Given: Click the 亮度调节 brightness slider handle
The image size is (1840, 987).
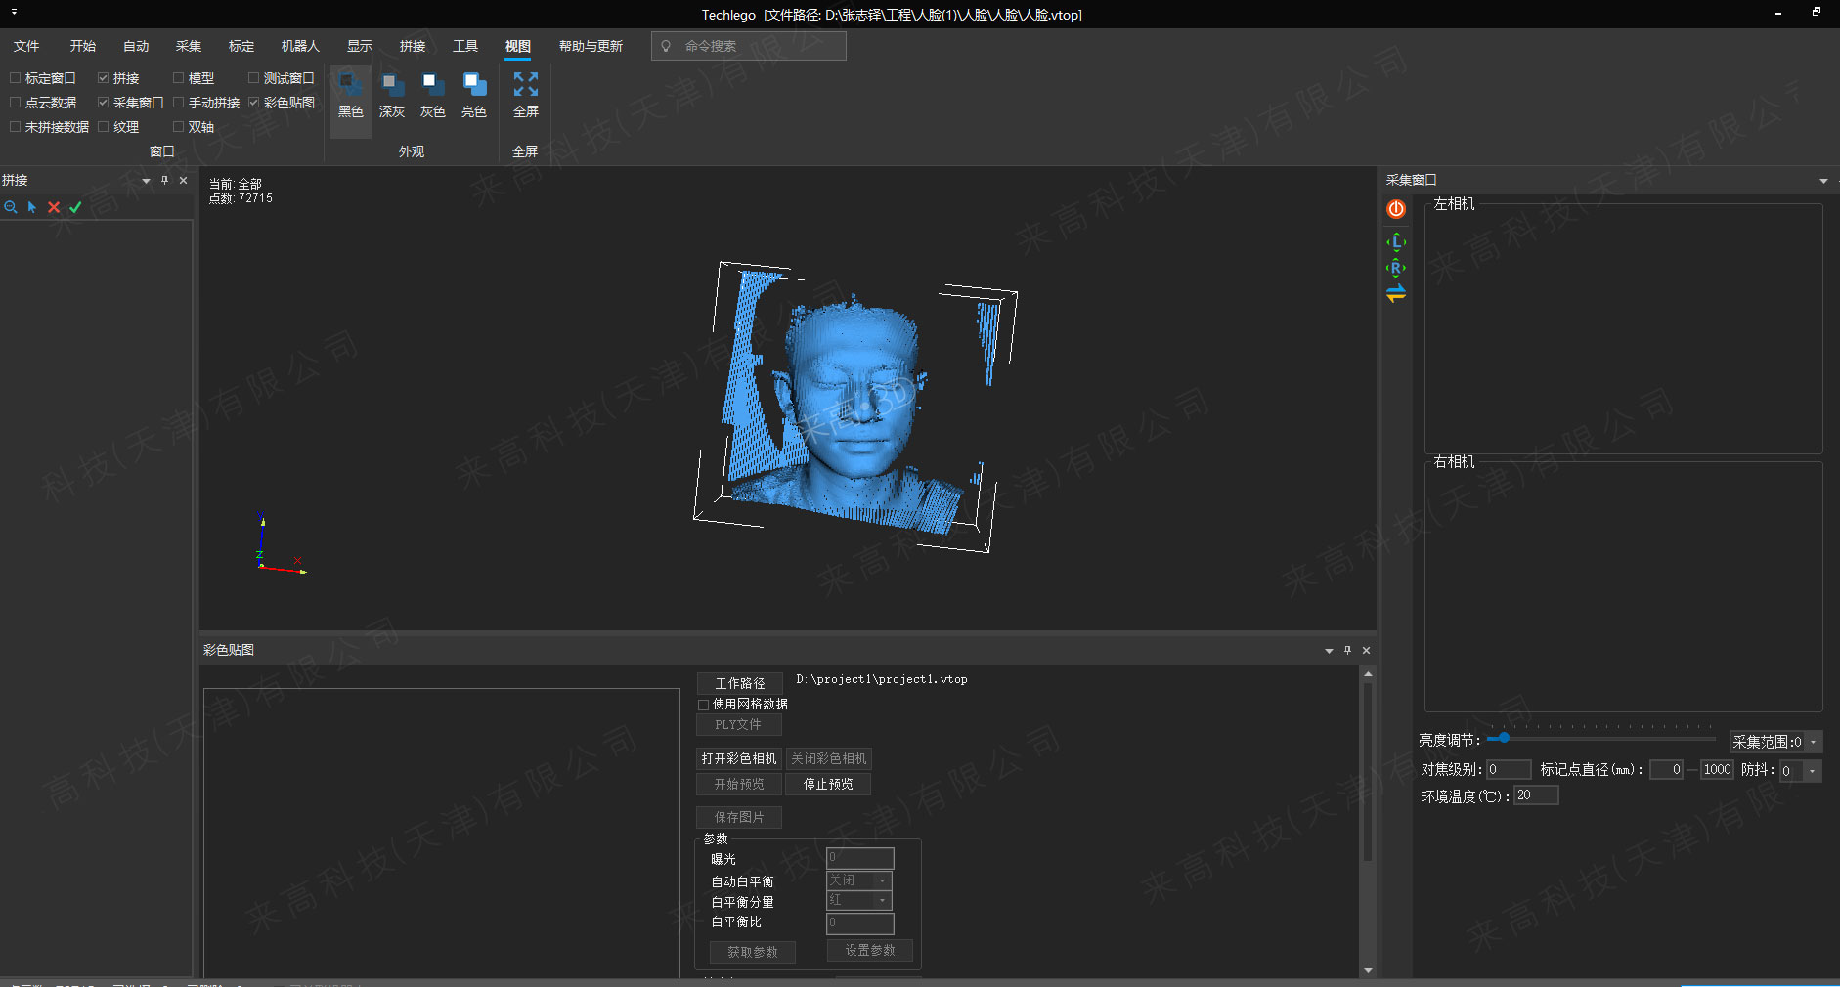Looking at the screenshot, I should [x=1504, y=738].
